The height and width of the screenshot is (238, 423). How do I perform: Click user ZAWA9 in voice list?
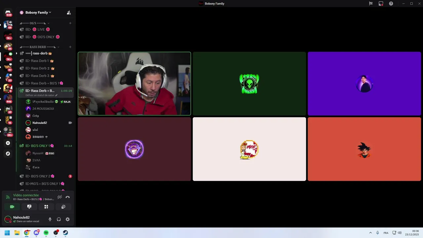pyautogui.click(x=49, y=137)
